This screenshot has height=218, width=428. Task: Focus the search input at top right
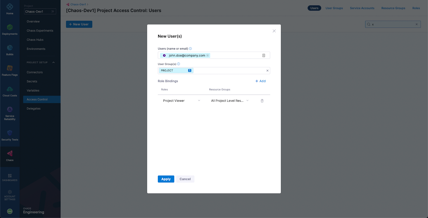click(x=393, y=24)
